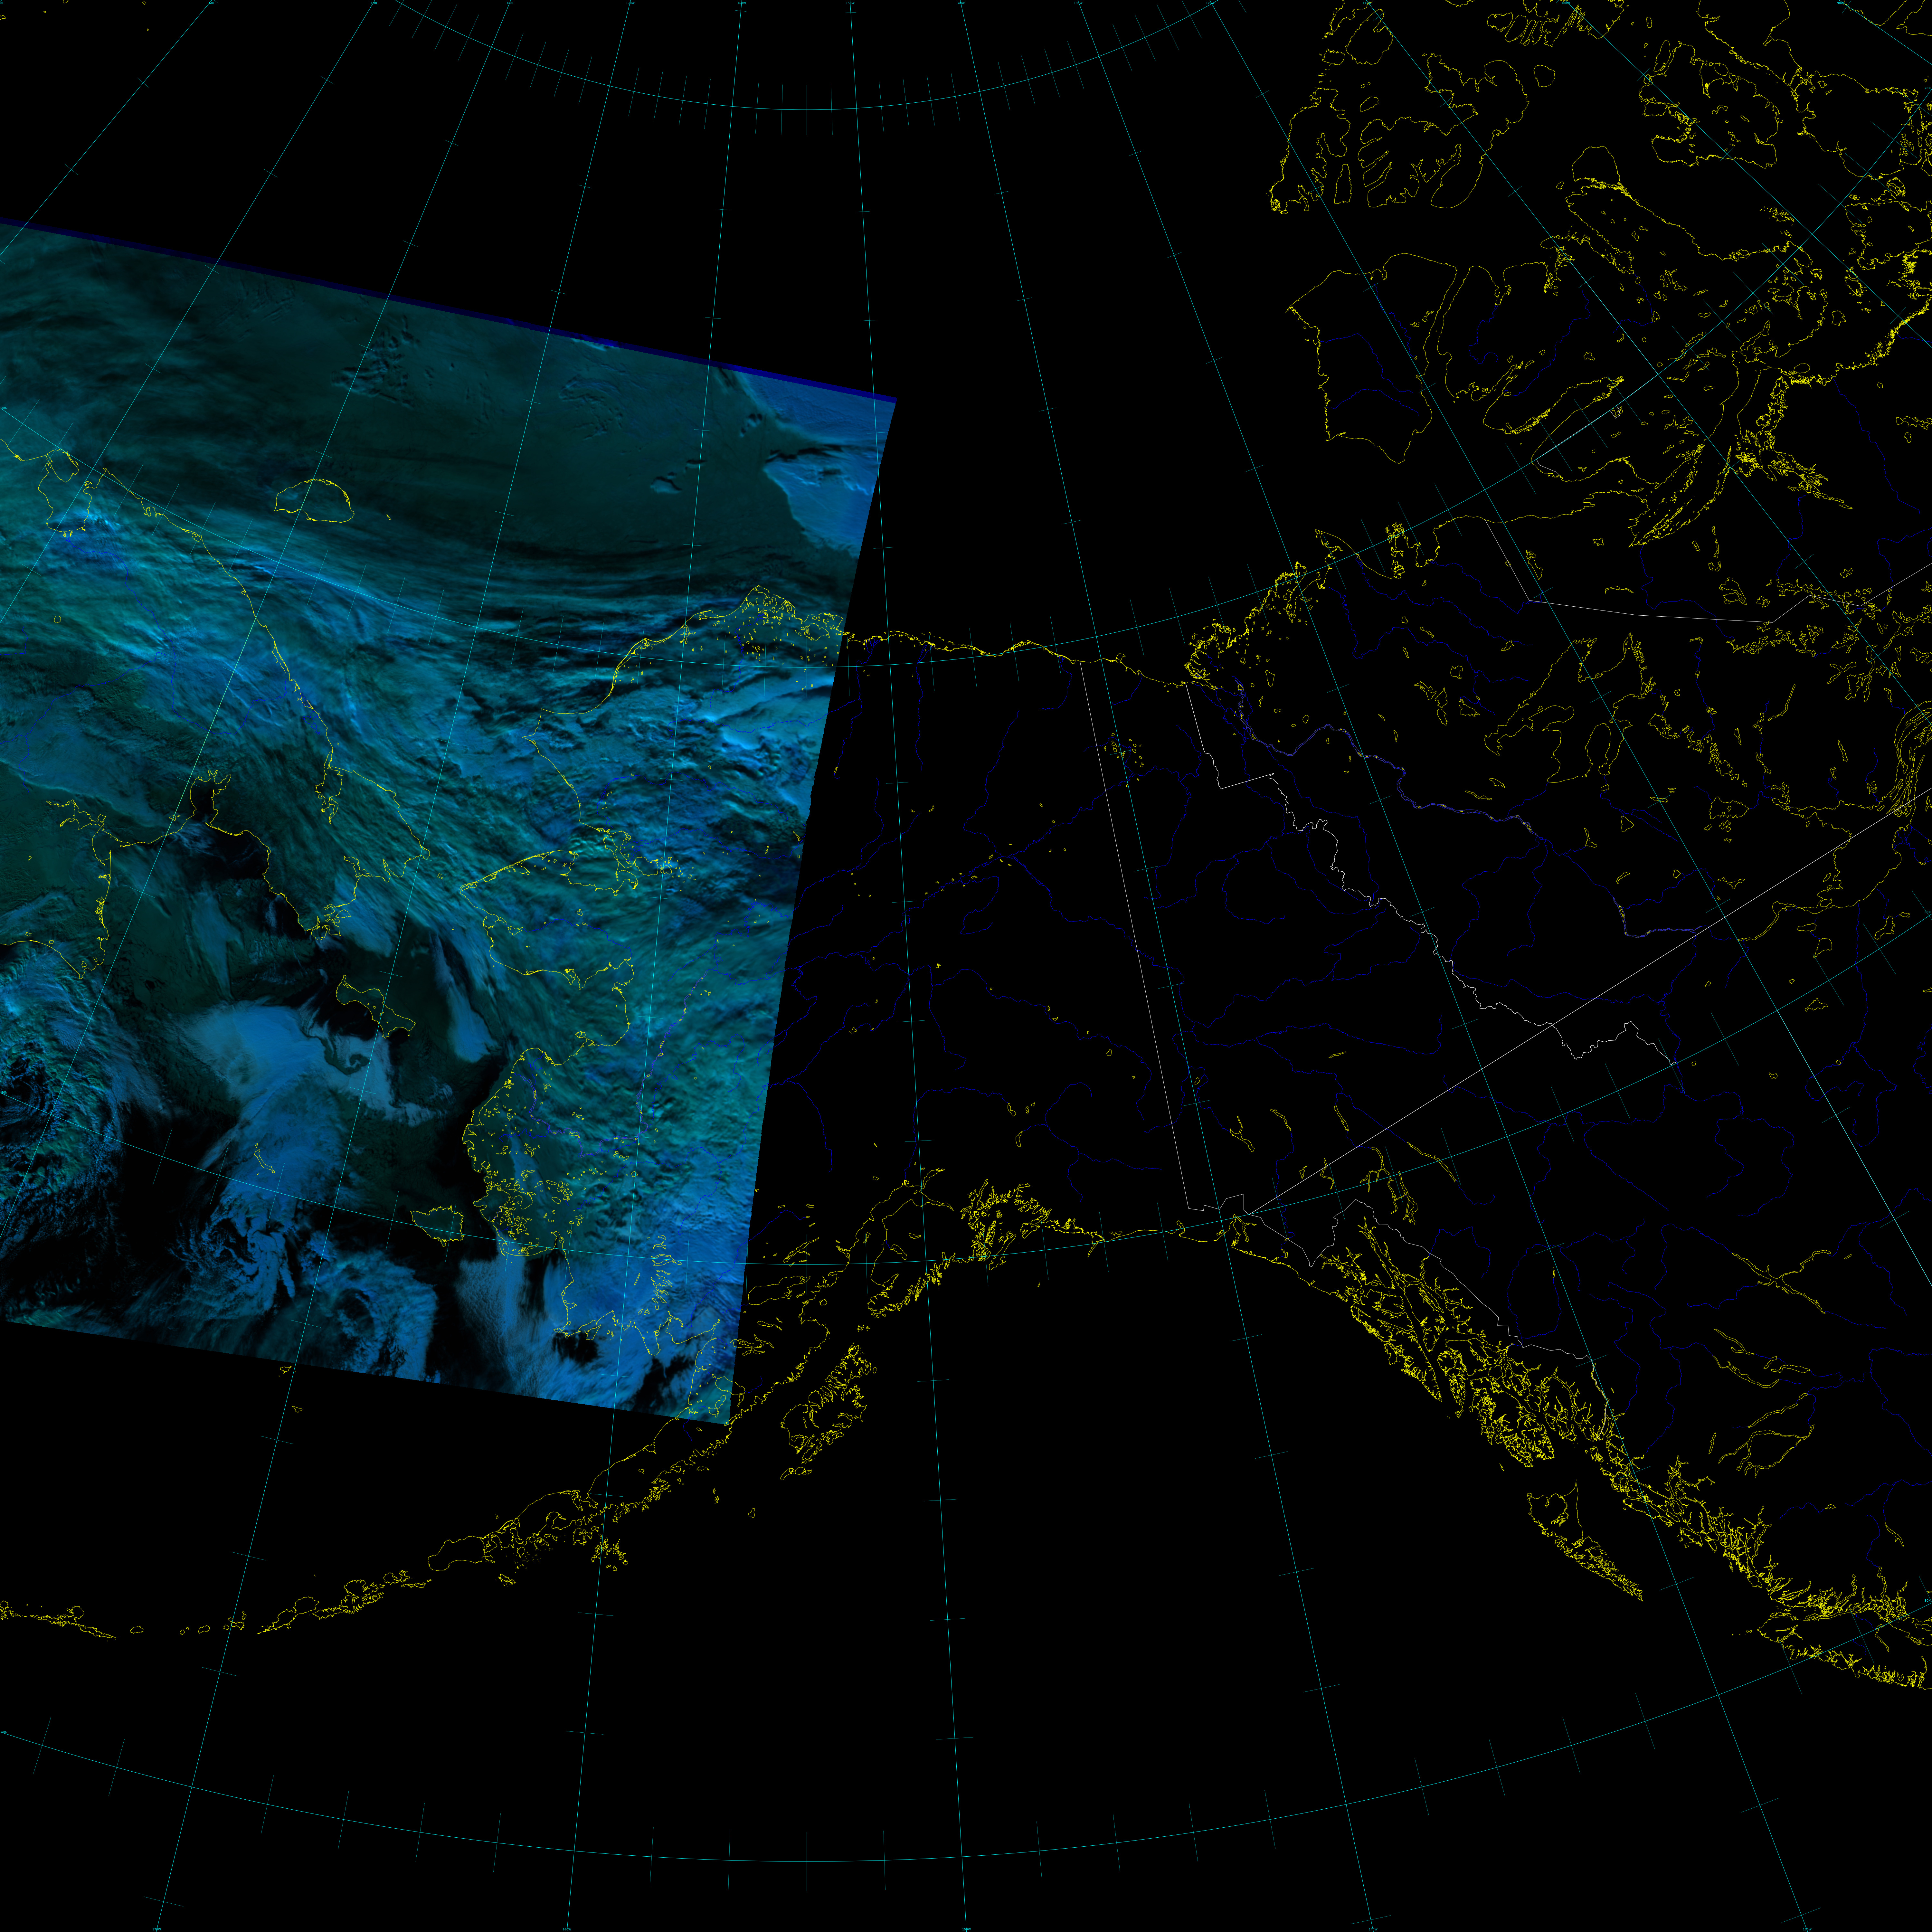The image size is (1932, 1932).
Task: Click the 170E longitude label at top
Action: [x=374, y=3]
